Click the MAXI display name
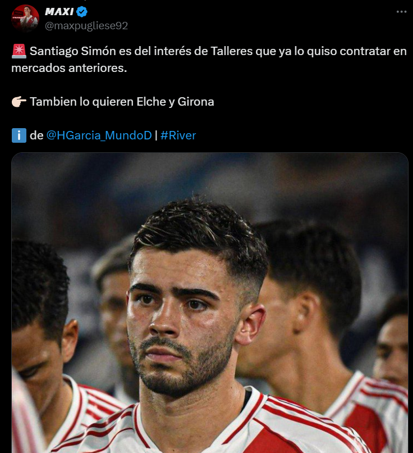The height and width of the screenshot is (453, 413). [x=59, y=12]
